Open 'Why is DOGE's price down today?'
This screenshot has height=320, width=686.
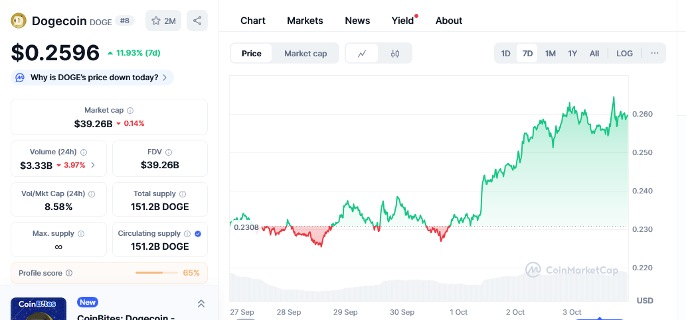tap(94, 78)
